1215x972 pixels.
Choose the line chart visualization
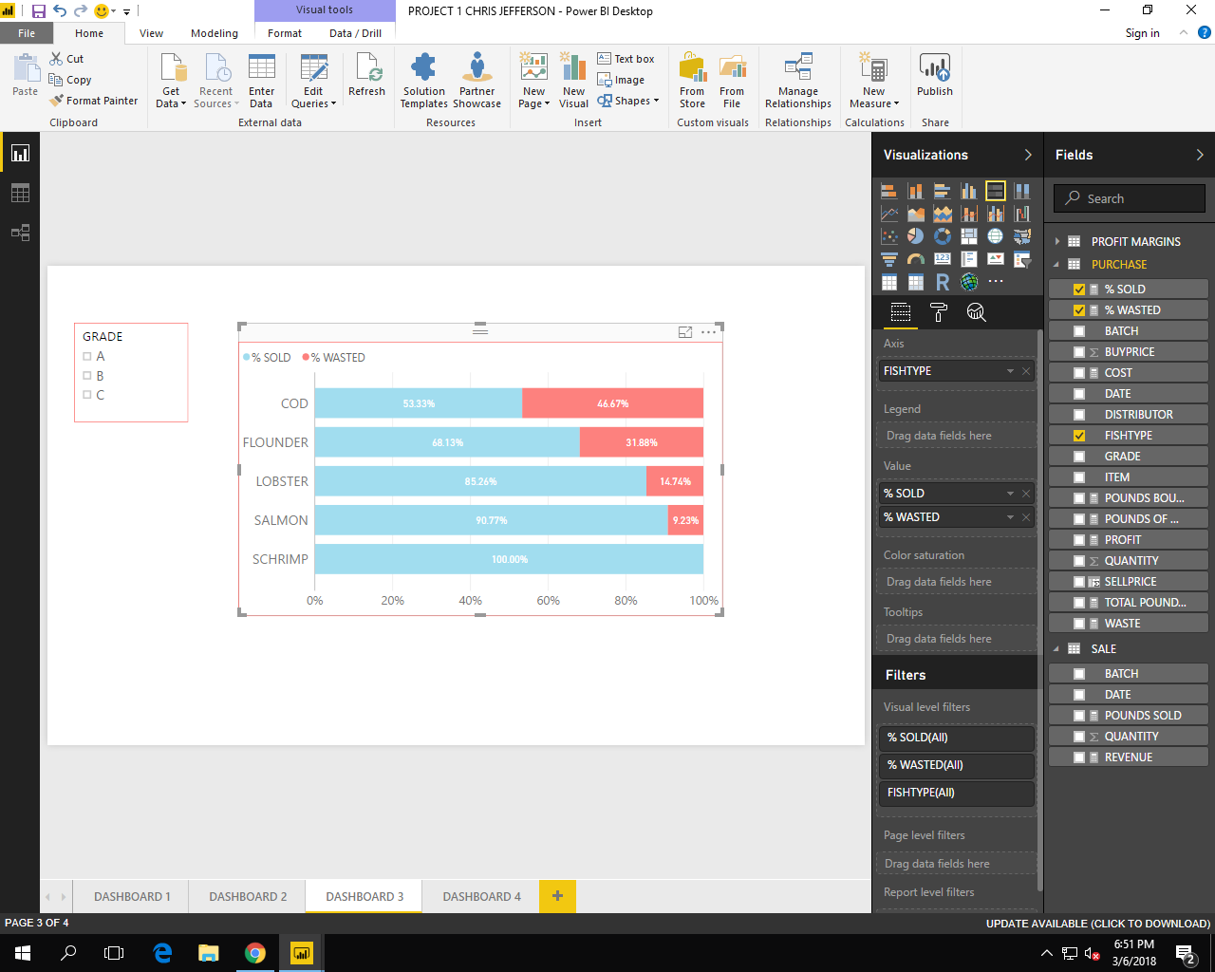pyautogui.click(x=889, y=214)
